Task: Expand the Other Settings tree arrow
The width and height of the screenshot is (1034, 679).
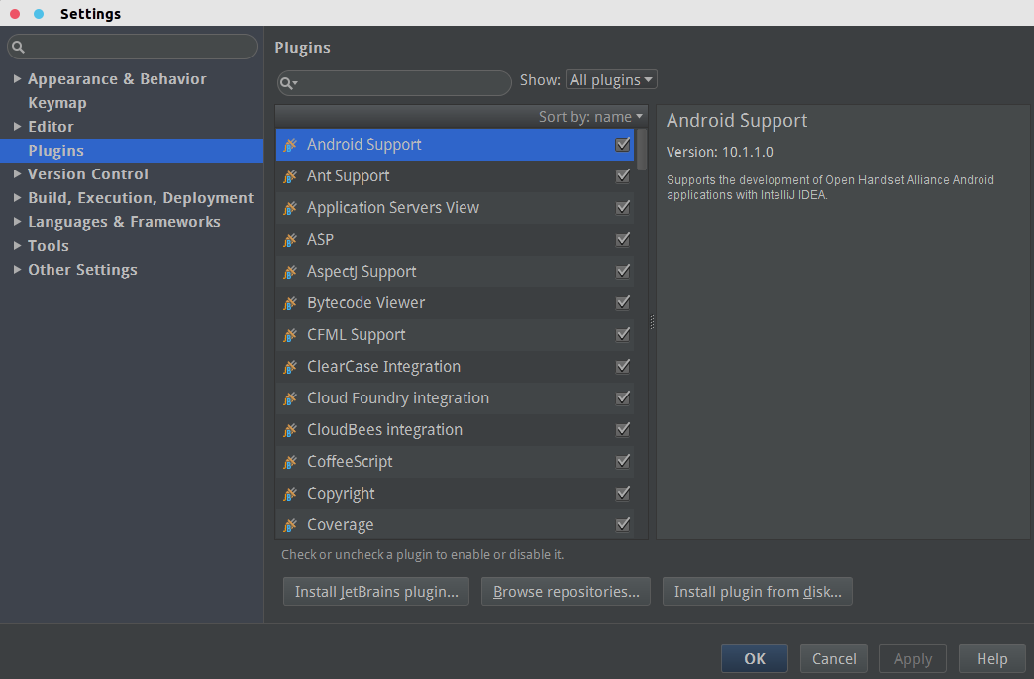Action: coord(17,270)
